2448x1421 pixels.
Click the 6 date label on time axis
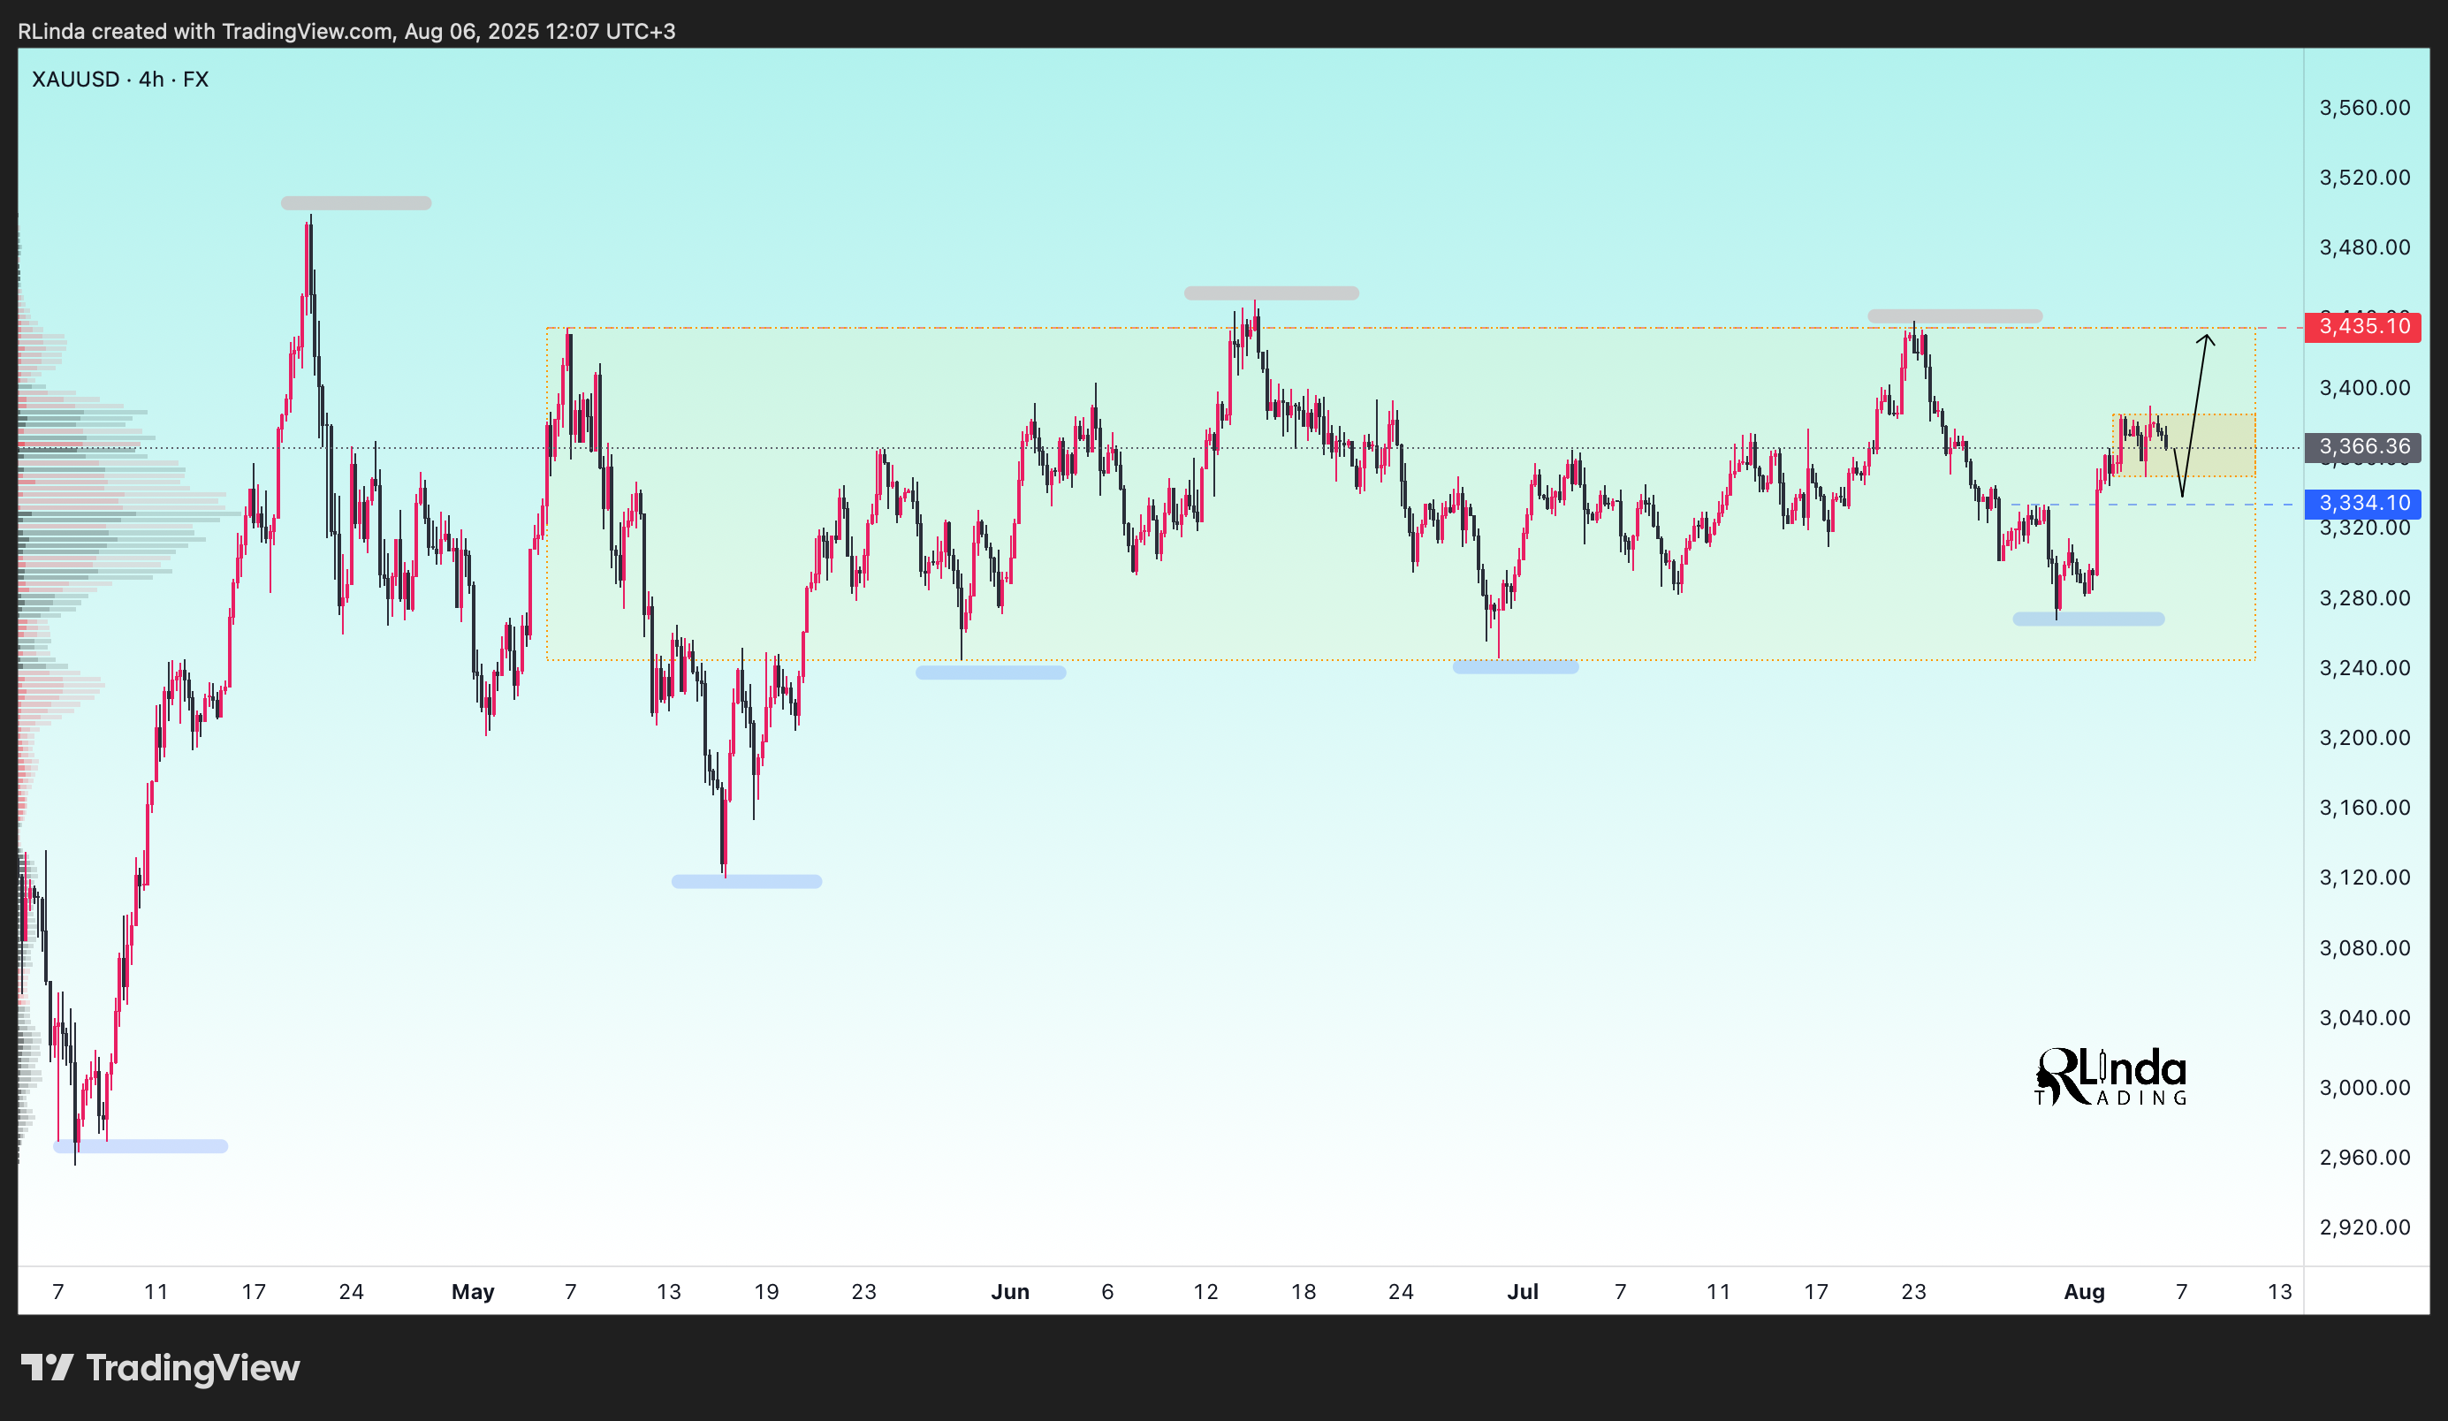tap(1107, 1293)
